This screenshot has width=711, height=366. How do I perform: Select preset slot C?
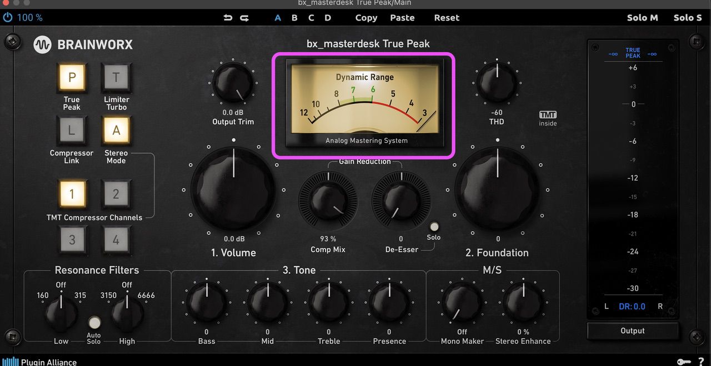point(311,18)
